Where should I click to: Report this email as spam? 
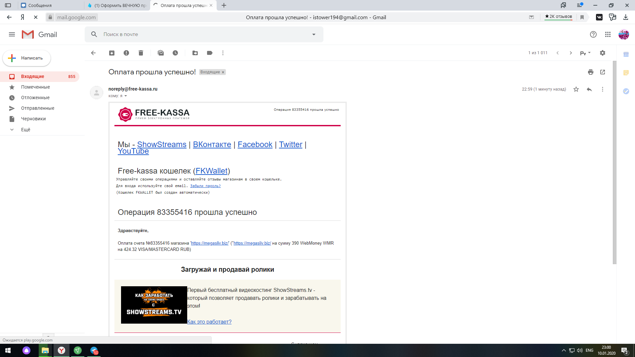[x=126, y=53]
